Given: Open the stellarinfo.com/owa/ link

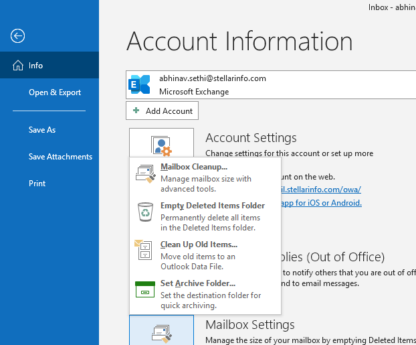Looking at the screenshot, I should (321, 190).
